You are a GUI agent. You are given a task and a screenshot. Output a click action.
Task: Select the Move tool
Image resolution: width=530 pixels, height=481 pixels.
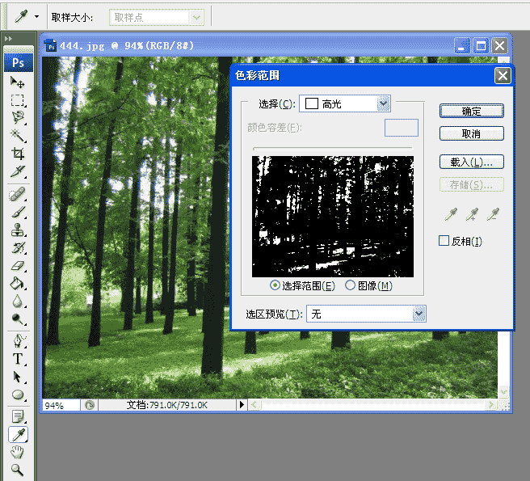tap(17, 82)
